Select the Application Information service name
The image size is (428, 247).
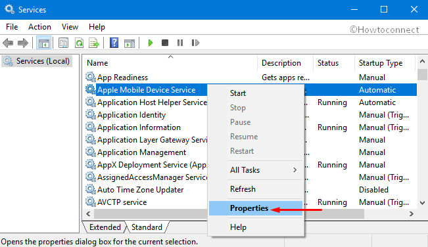click(139, 127)
